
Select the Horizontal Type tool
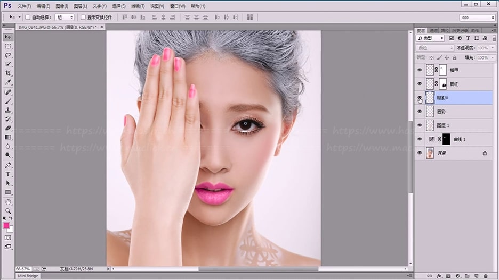pyautogui.click(x=8, y=174)
